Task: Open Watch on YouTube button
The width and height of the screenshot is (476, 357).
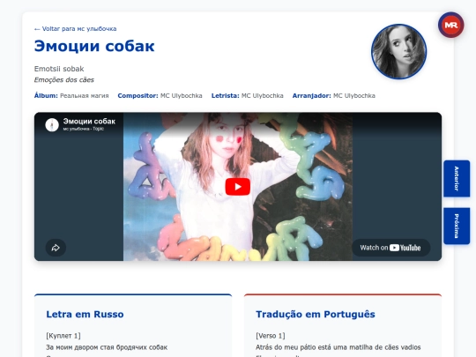Action: tap(390, 248)
